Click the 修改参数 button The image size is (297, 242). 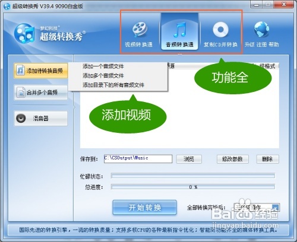232,159
